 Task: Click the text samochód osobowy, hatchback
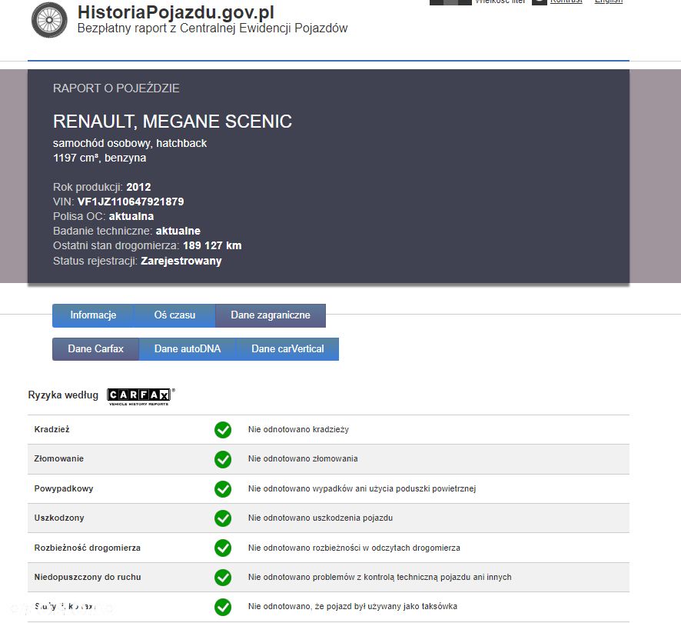[130, 144]
